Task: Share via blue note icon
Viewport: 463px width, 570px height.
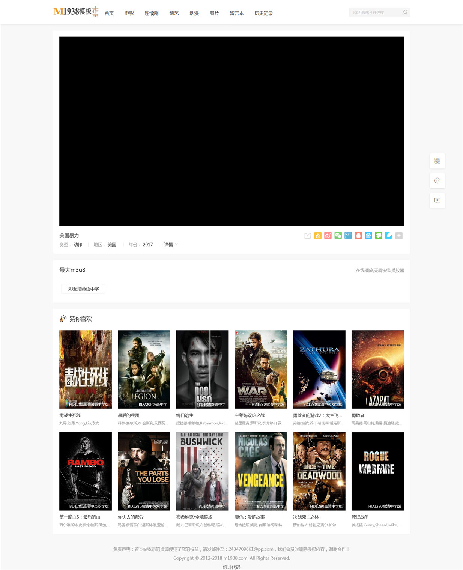Action: coord(389,236)
